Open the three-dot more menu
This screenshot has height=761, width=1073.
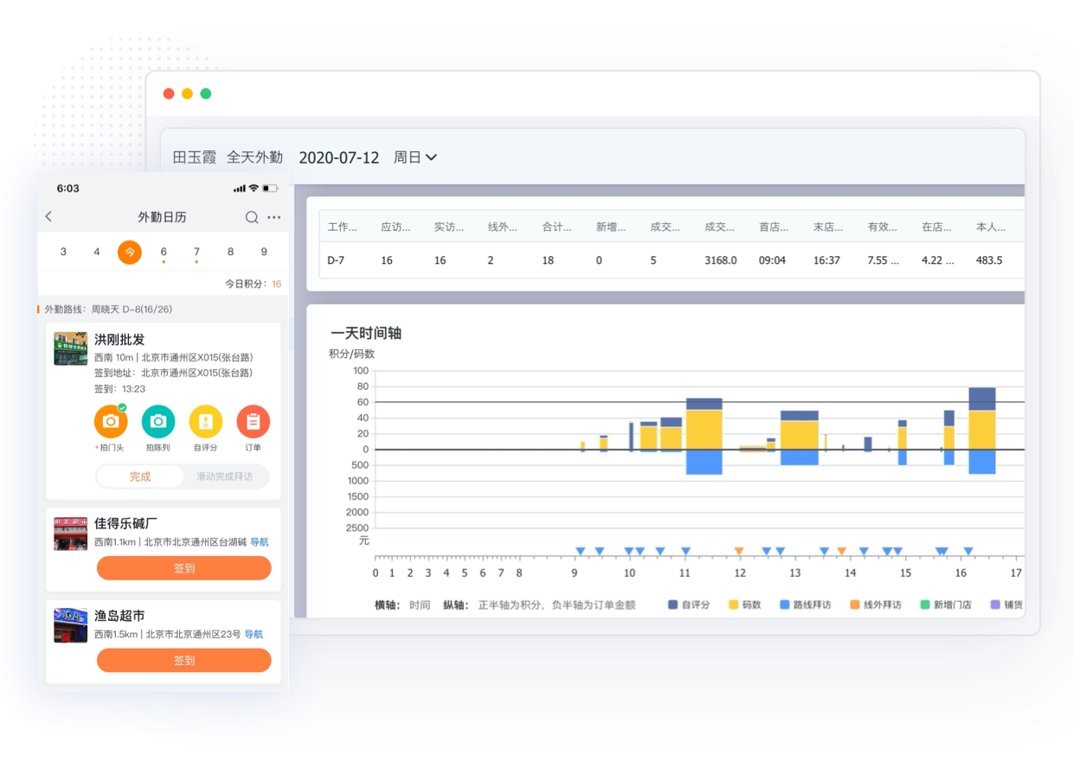(274, 217)
